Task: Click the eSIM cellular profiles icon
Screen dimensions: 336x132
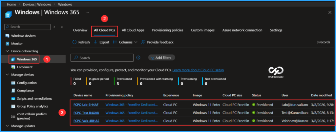Action: click(x=13, y=116)
